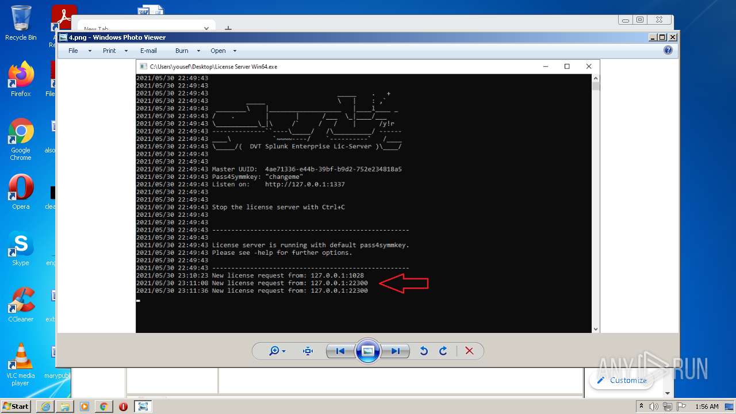Open the Recycle Bin desktop icon

click(x=21, y=23)
